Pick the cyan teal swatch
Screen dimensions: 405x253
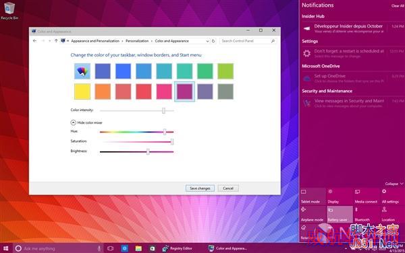(x=164, y=71)
